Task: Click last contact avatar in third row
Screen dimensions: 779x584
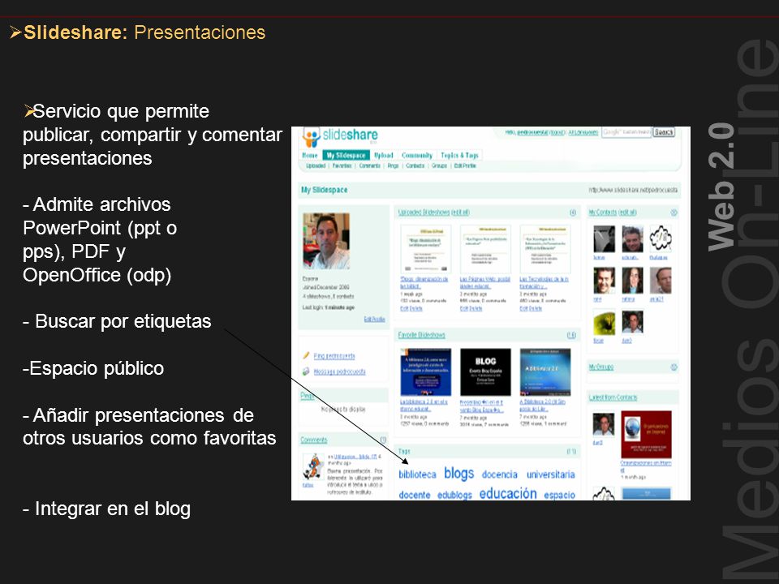Action: tap(632, 322)
